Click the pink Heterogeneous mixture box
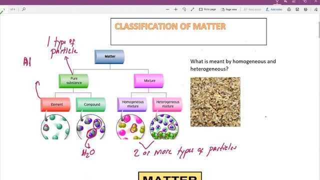The height and width of the screenshot is (180, 320). (167, 104)
